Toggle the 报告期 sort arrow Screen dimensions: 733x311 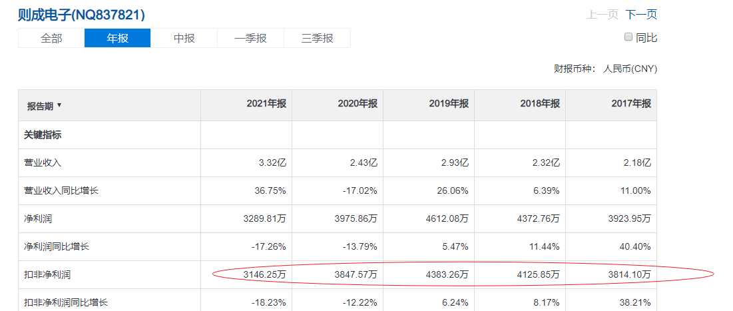click(x=59, y=106)
